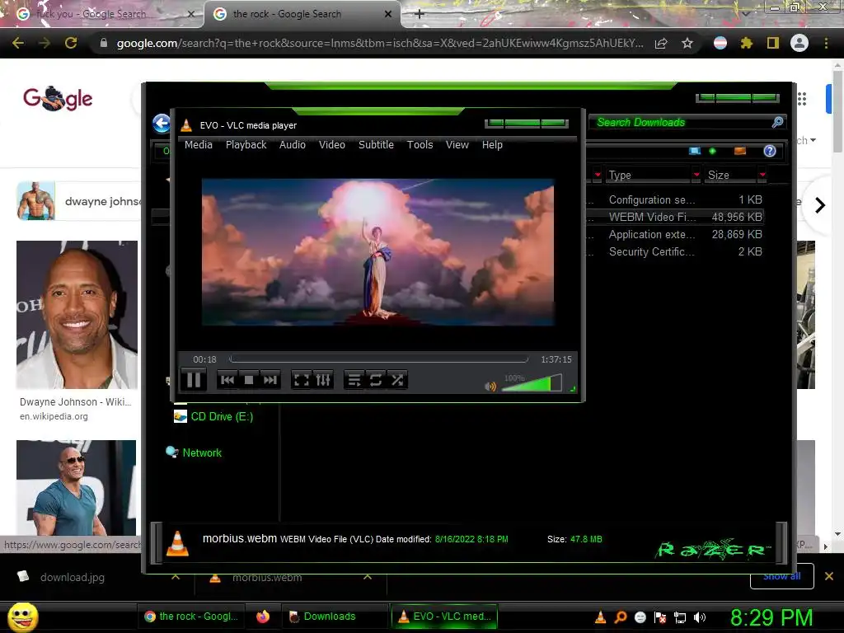Open morbius.webm download options chevron

(x=368, y=577)
